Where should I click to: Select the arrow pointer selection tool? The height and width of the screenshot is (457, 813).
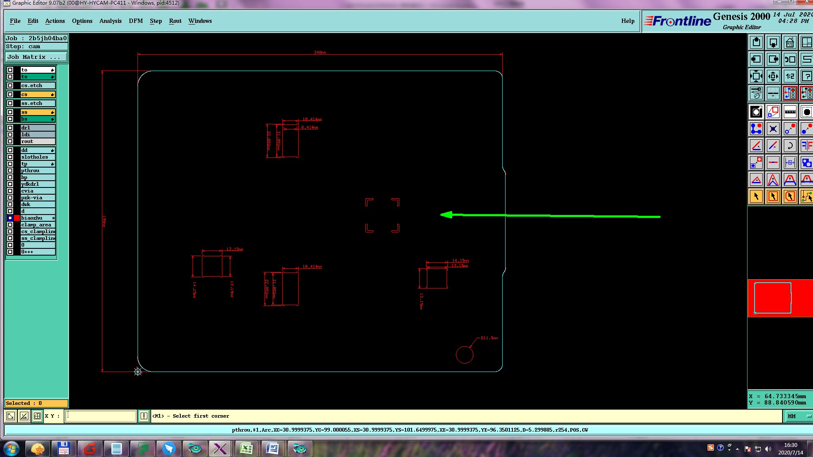(x=756, y=196)
